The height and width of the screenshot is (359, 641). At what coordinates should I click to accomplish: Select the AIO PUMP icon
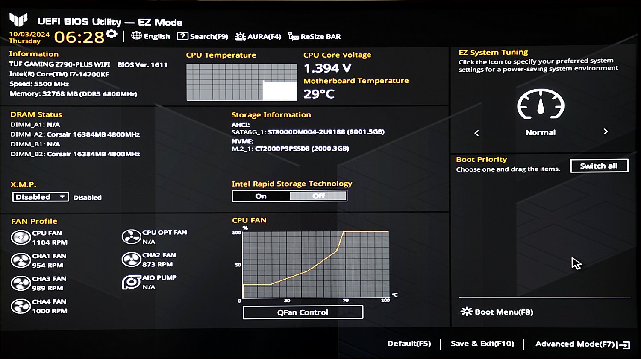(131, 282)
